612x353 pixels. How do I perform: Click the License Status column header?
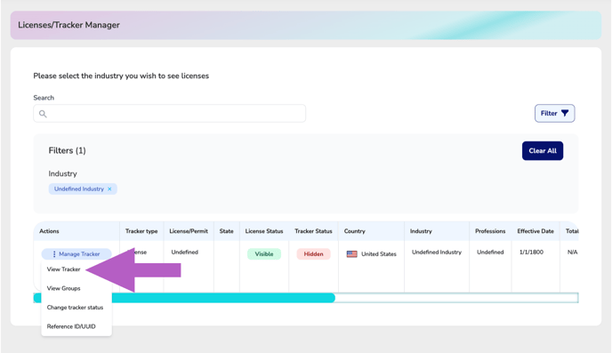coord(264,231)
